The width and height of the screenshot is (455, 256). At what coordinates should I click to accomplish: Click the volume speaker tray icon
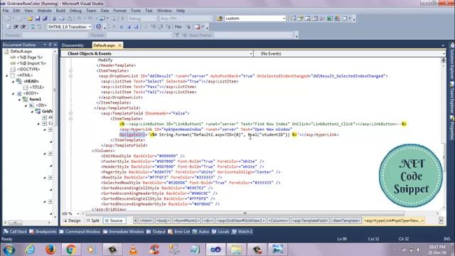pyautogui.click(x=418, y=250)
